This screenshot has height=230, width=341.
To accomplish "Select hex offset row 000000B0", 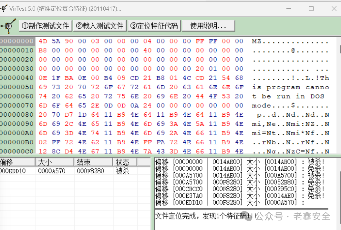I will [17, 142].
